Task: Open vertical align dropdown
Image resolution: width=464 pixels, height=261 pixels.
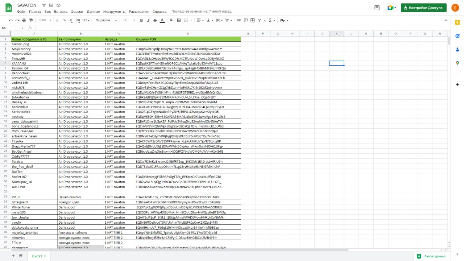Action: pos(210,20)
